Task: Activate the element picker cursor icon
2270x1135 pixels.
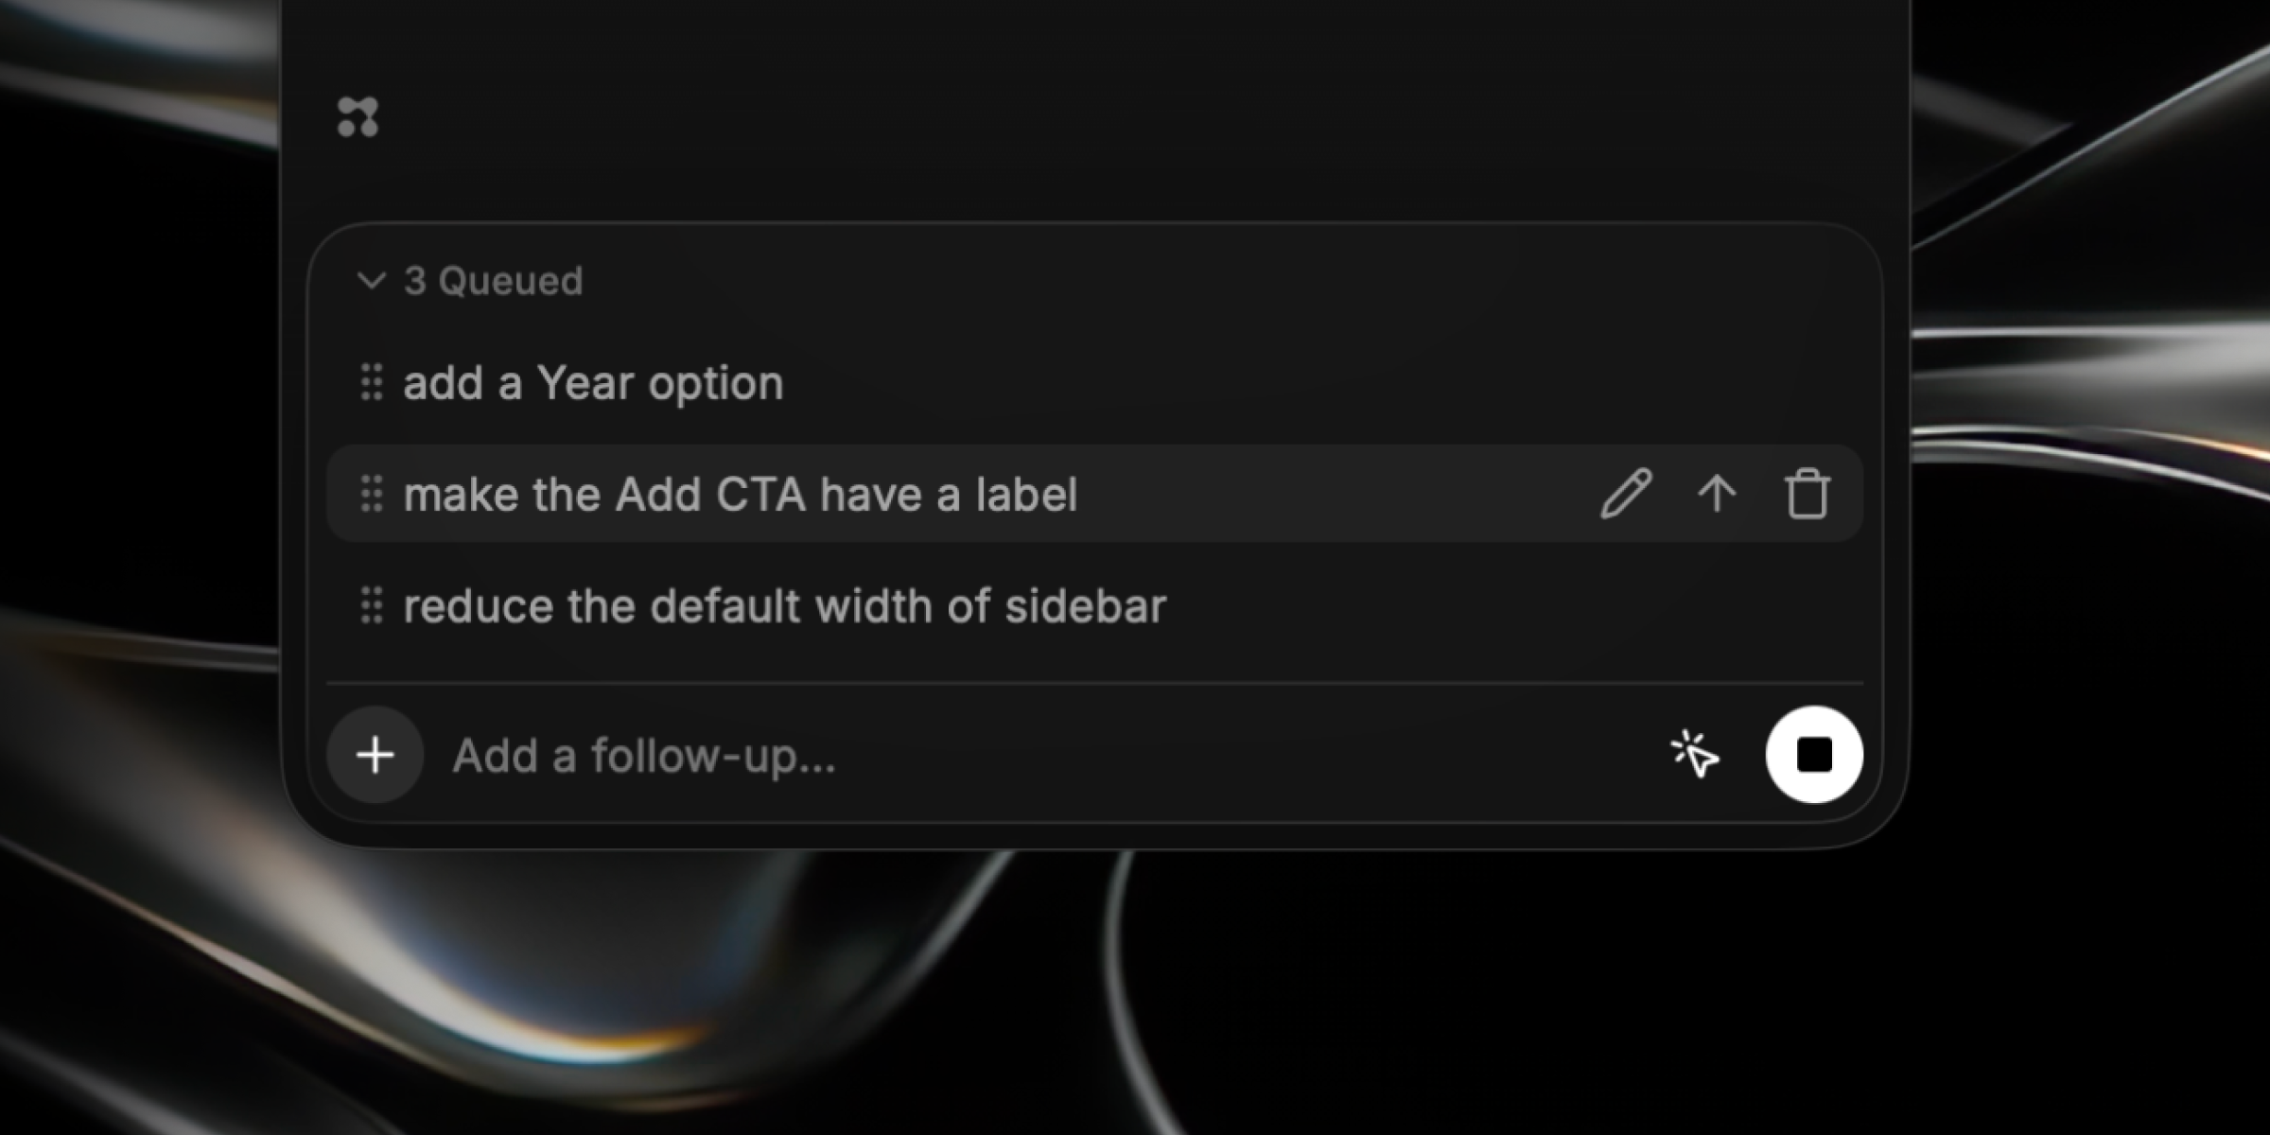Action: pos(1695,755)
